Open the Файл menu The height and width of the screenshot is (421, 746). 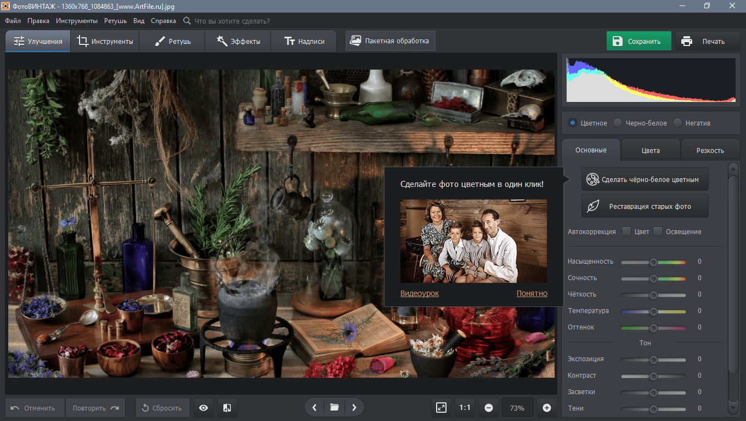tap(13, 21)
